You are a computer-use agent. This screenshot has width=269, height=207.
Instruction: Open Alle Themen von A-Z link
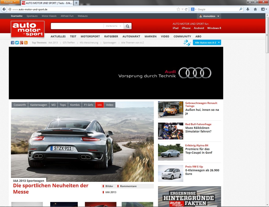[x=132, y=43]
